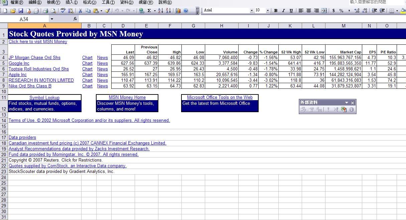Click the AutoSum sigma icon

pyautogui.click(x=149, y=11)
